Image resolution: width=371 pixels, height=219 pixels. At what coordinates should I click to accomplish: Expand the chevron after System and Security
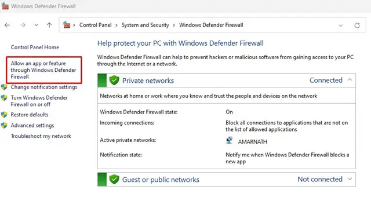point(174,25)
